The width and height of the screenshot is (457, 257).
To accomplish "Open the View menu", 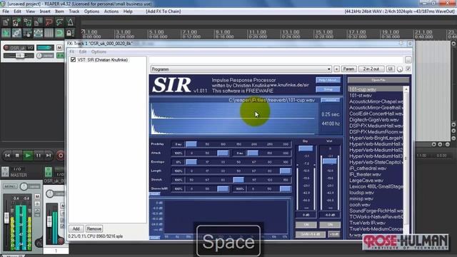I will click(x=30, y=11).
